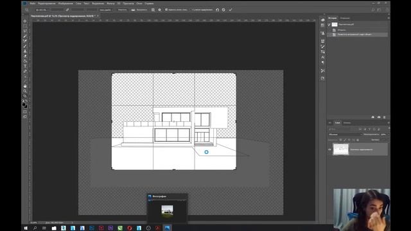The width and height of the screenshot is (411, 231).
Task: Commit the crop with the checkmark
Action: (231, 10)
